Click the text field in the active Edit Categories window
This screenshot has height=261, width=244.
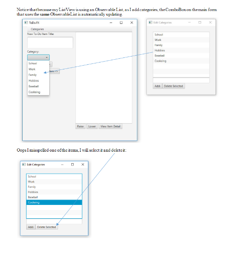(x=54, y=221)
